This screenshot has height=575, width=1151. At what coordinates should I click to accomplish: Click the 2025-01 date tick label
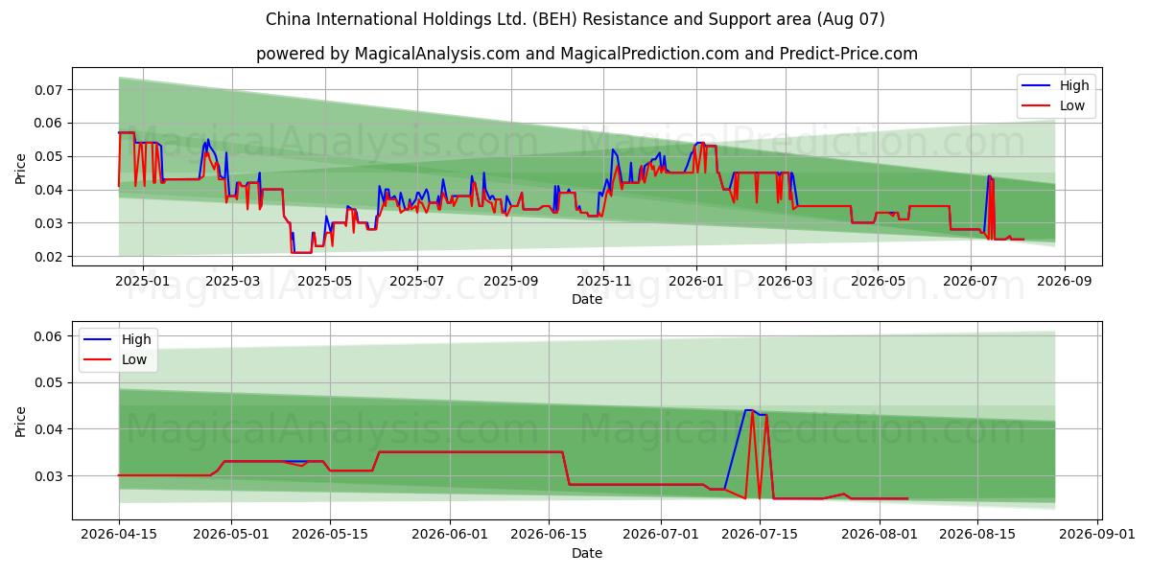[x=143, y=281]
